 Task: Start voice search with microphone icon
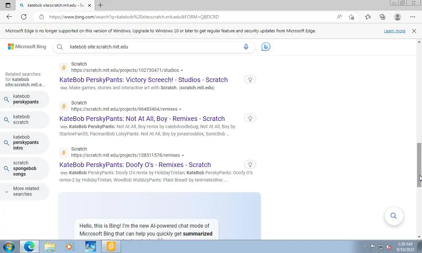pyautogui.click(x=246, y=47)
